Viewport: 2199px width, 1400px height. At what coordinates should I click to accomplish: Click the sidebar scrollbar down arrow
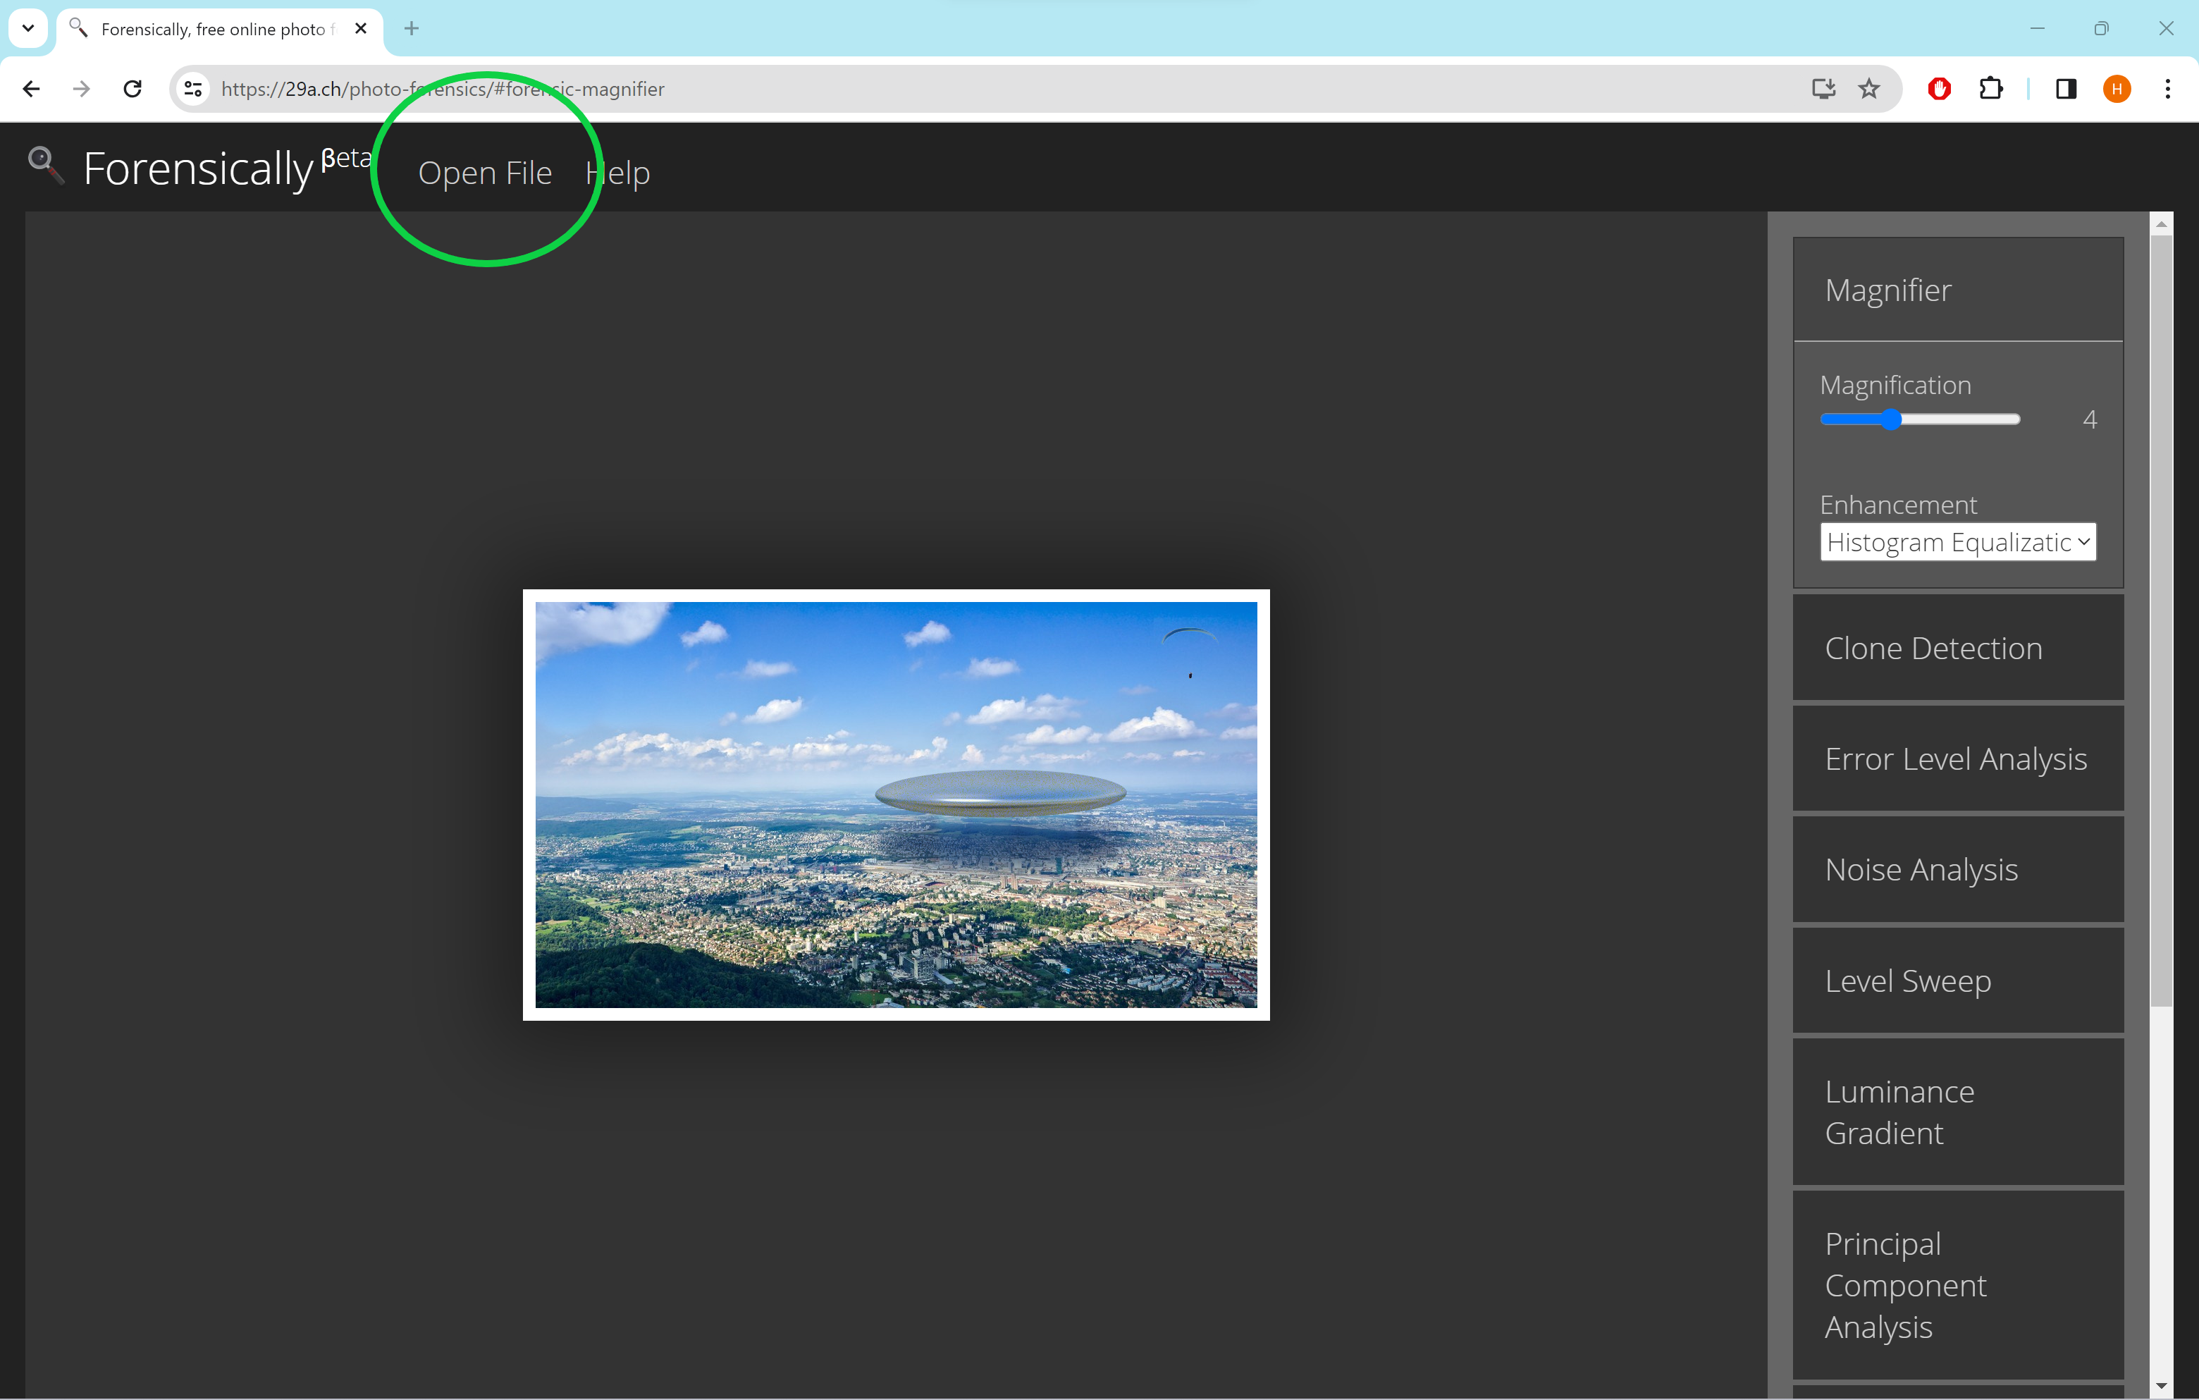2161,1385
